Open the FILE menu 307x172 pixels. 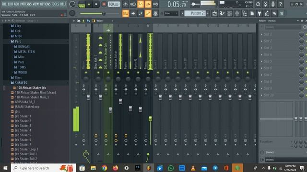click(4, 4)
